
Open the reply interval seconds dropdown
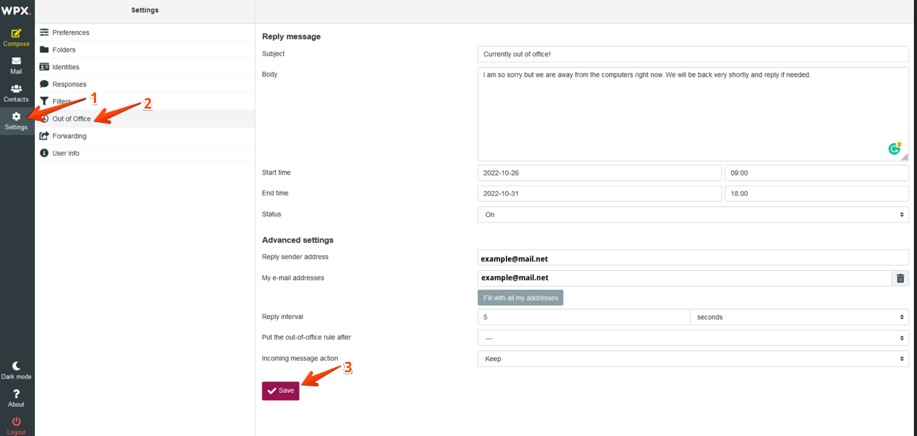(799, 317)
